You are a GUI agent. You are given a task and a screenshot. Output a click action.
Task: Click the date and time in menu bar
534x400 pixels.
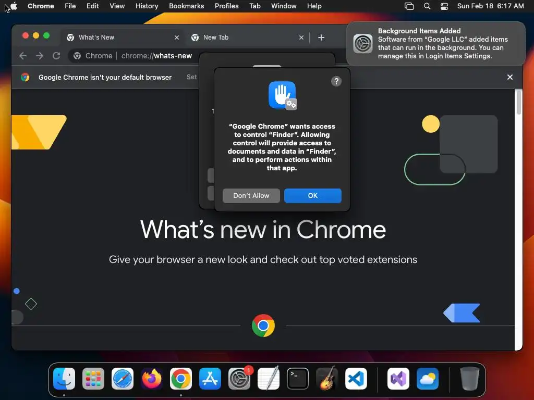click(x=490, y=6)
